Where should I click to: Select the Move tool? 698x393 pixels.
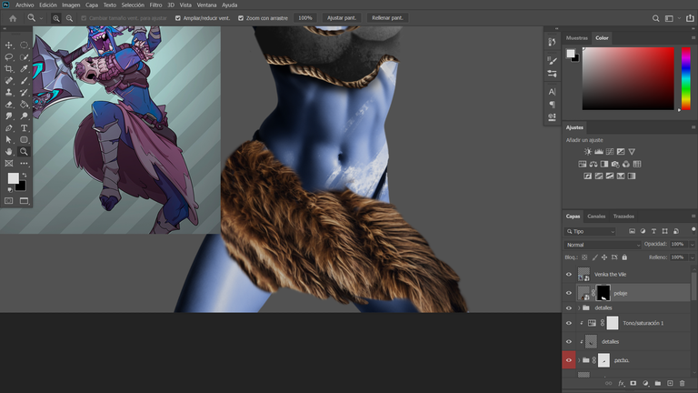point(9,45)
